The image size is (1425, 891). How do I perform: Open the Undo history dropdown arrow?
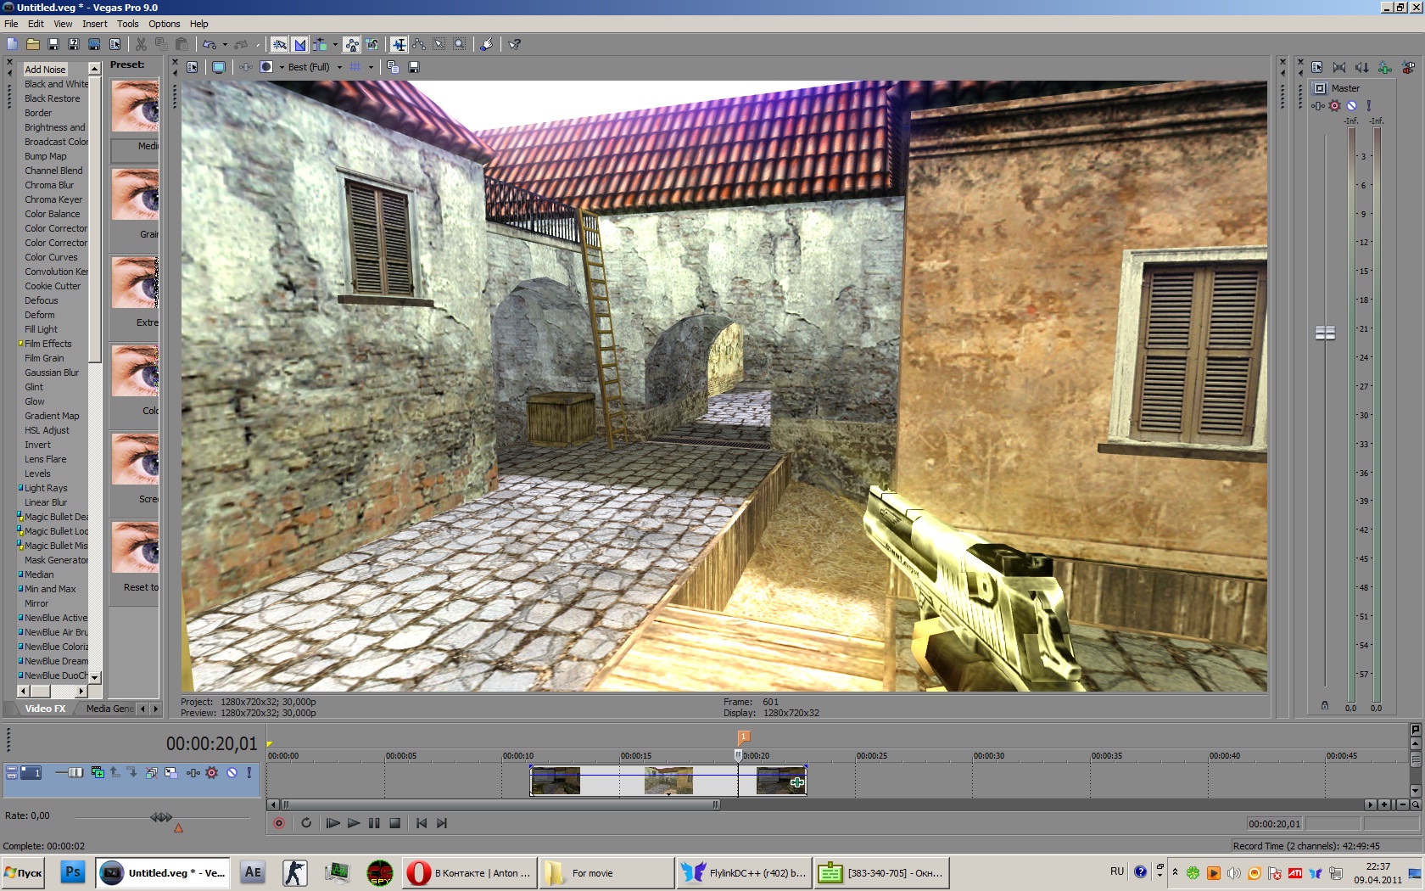tap(225, 45)
